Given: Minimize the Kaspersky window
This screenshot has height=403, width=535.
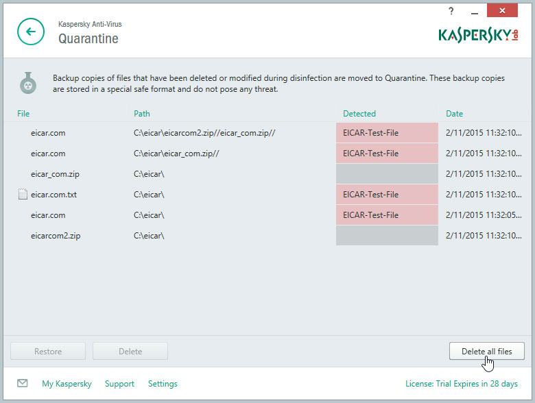Looking at the screenshot, I should click(x=473, y=11).
